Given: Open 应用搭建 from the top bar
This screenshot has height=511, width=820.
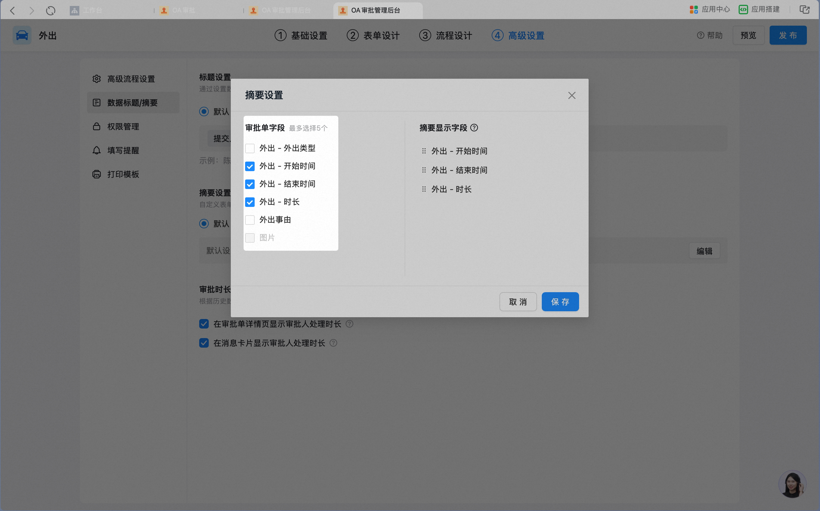Looking at the screenshot, I should [759, 10].
